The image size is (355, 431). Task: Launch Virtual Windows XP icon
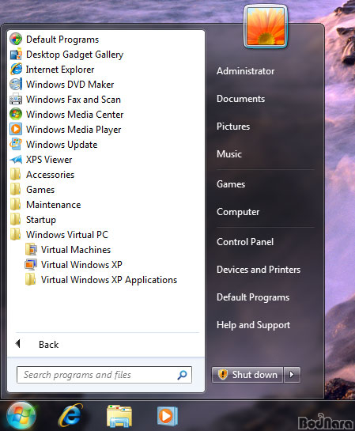coord(31,264)
